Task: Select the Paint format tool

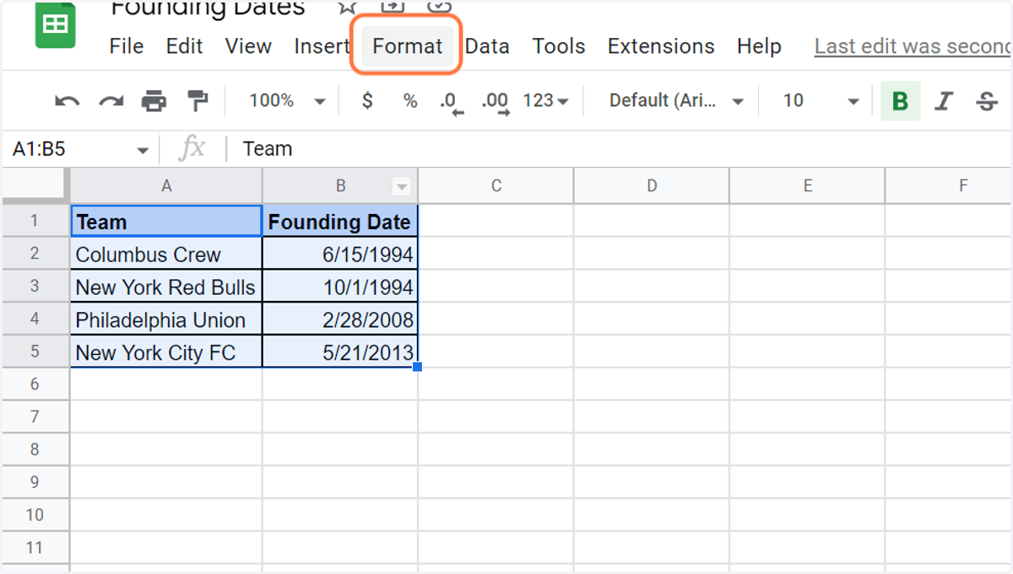Action: point(198,102)
